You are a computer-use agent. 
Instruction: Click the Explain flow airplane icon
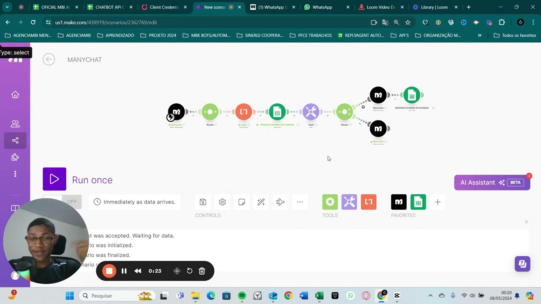click(280, 202)
